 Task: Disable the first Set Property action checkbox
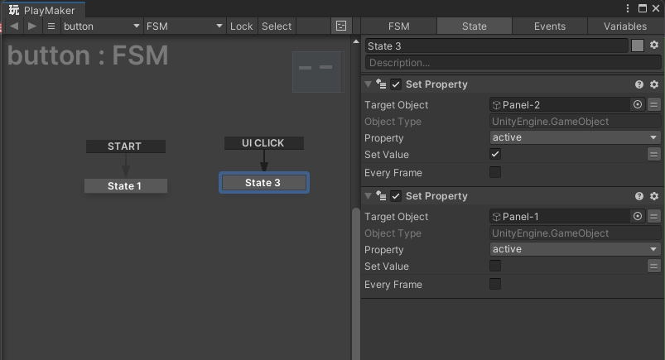395,84
